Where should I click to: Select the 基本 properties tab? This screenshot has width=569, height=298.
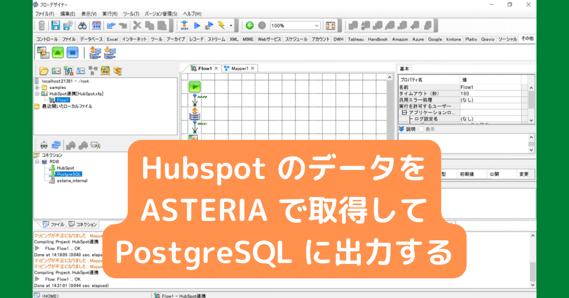(x=404, y=69)
